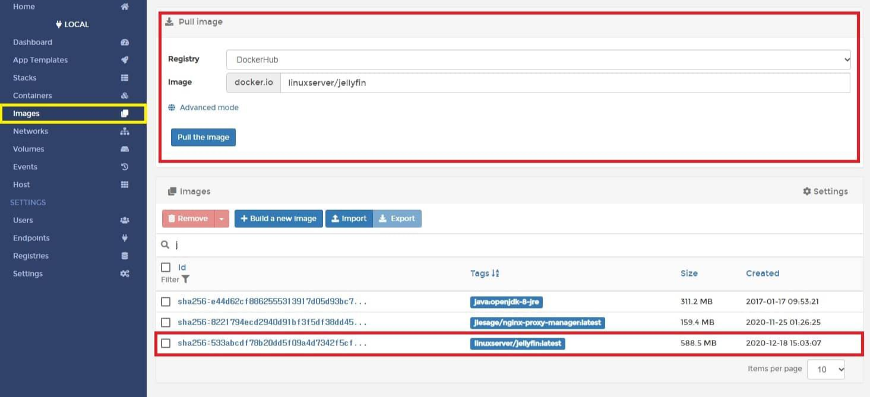This screenshot has height=397, width=870.
Task: Open image sha256:533abcdf78b20dd5f09a...
Action: click(x=273, y=343)
